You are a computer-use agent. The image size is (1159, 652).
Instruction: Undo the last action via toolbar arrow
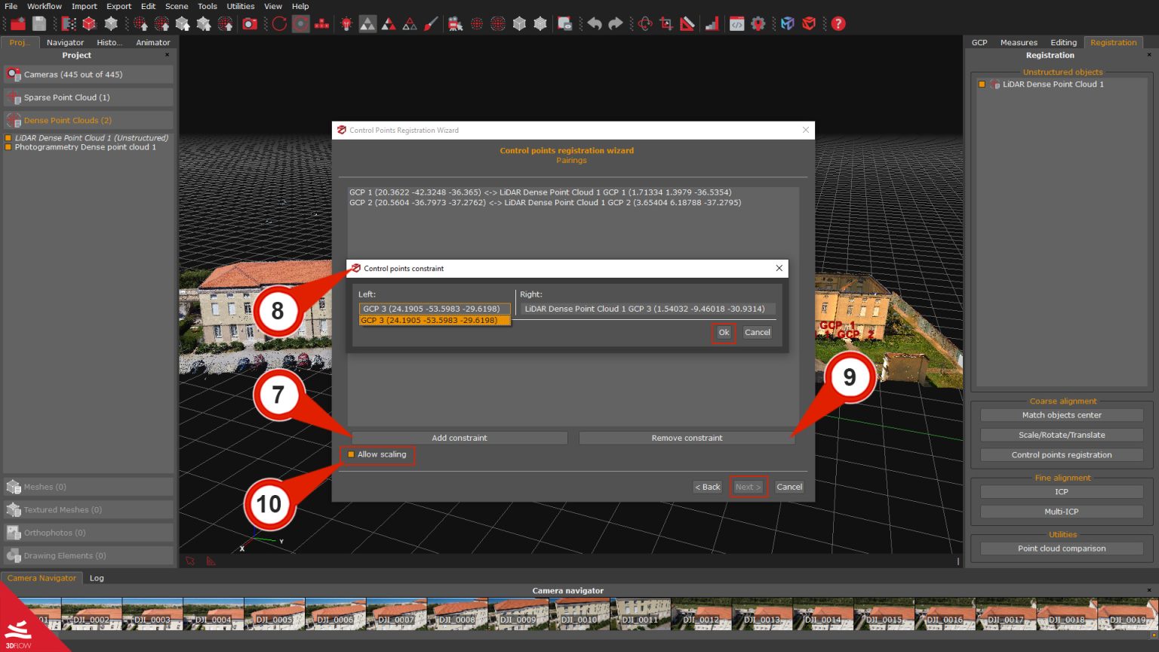[595, 23]
